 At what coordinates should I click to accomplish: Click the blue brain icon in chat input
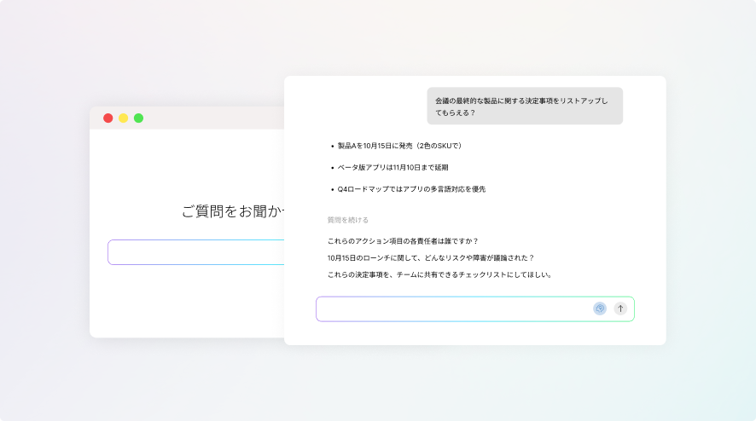click(x=600, y=309)
